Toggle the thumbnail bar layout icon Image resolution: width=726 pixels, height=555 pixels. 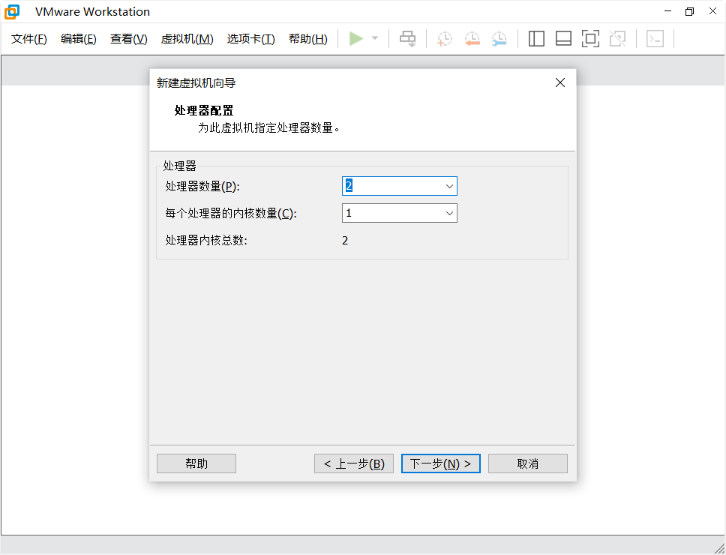(x=563, y=39)
